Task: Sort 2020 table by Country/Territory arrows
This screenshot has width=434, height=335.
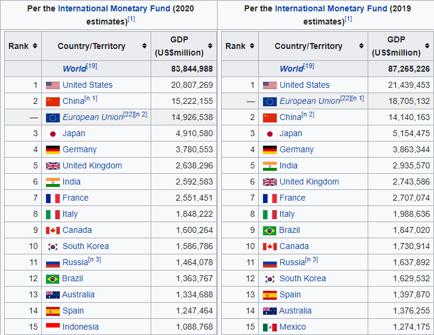Action: tap(144, 46)
